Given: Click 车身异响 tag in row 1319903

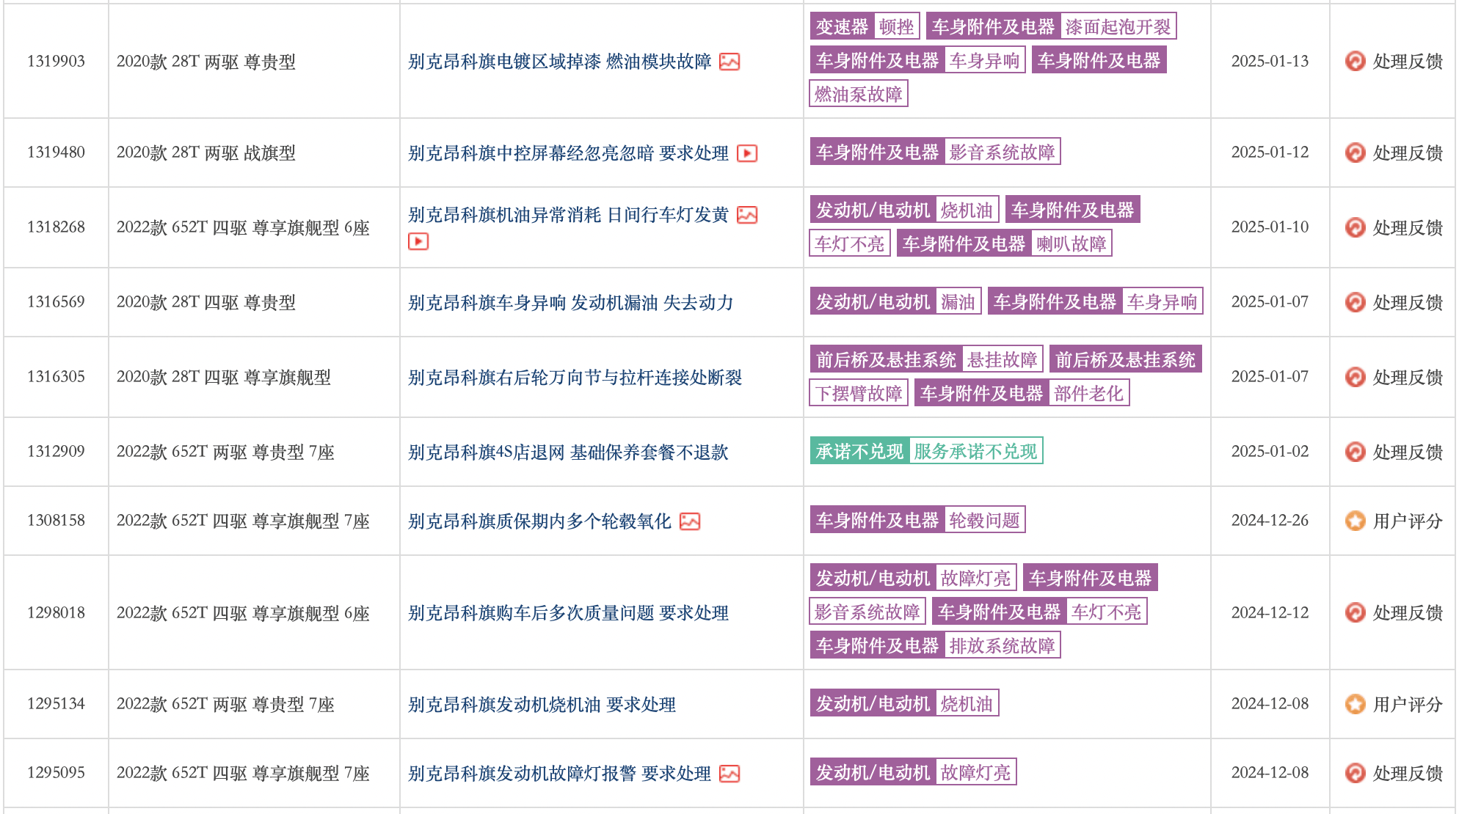Looking at the screenshot, I should tap(984, 61).
